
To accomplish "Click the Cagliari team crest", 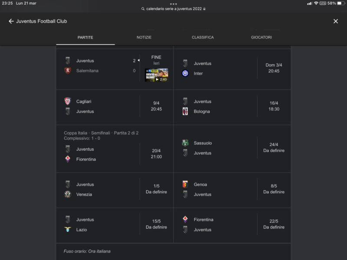I will coord(67,101).
